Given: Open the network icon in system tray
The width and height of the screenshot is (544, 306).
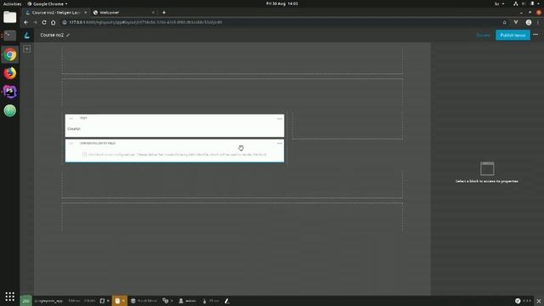Looking at the screenshot, I should click(x=516, y=3).
